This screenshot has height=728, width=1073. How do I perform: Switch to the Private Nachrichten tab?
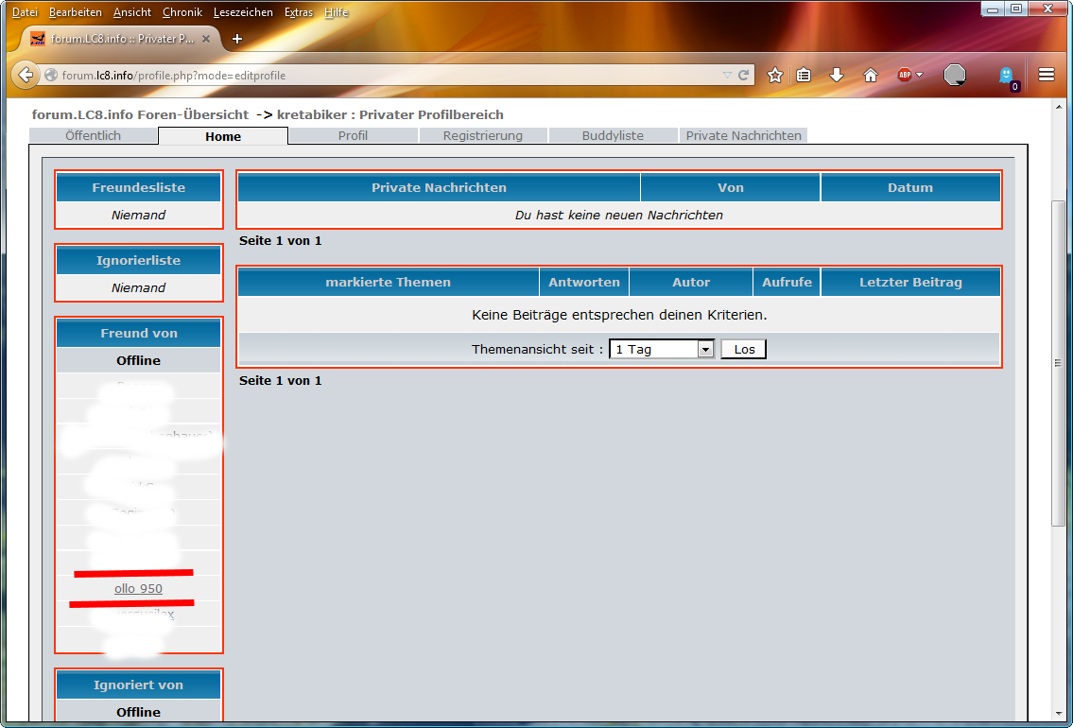click(743, 135)
